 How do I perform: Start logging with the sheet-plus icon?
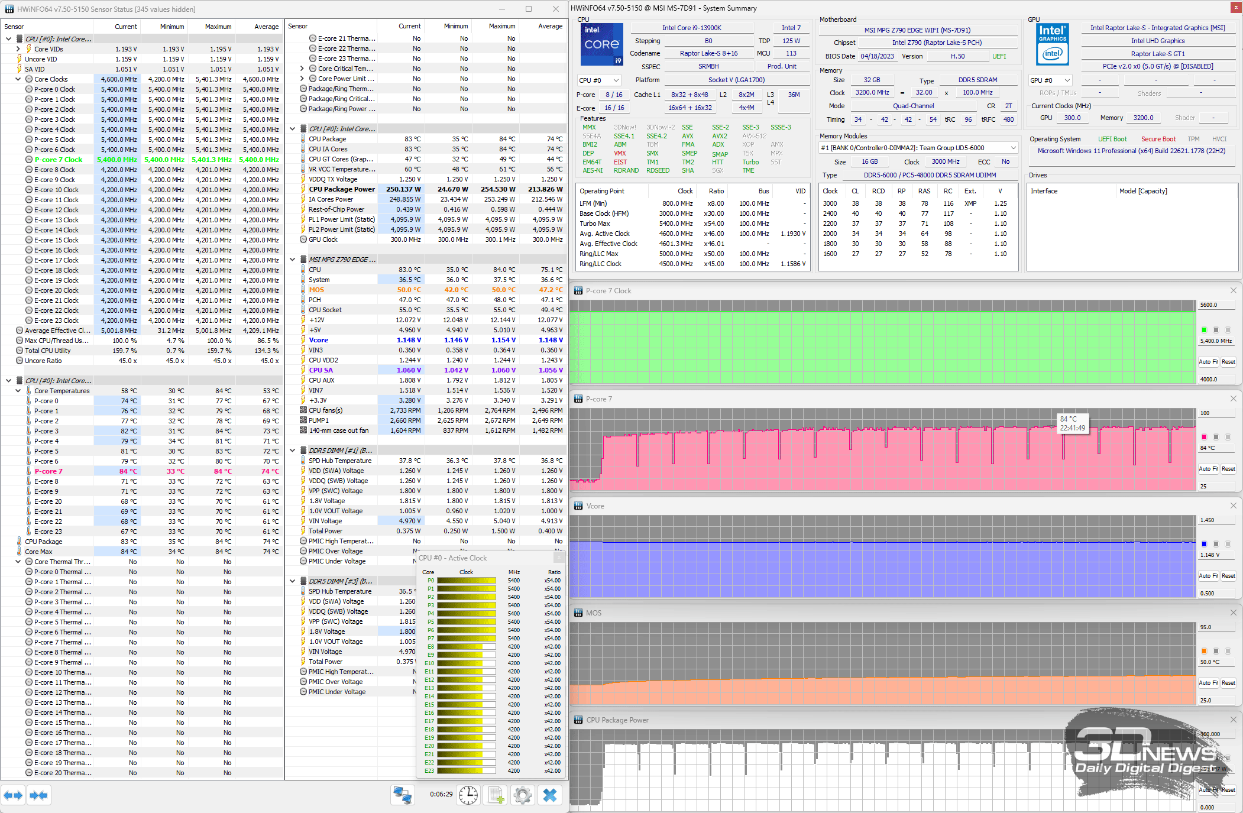[496, 795]
